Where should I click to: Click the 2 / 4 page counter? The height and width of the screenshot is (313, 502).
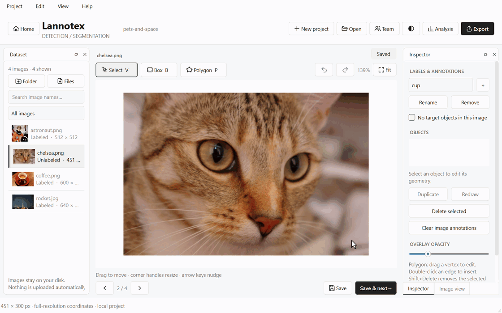pos(122,288)
